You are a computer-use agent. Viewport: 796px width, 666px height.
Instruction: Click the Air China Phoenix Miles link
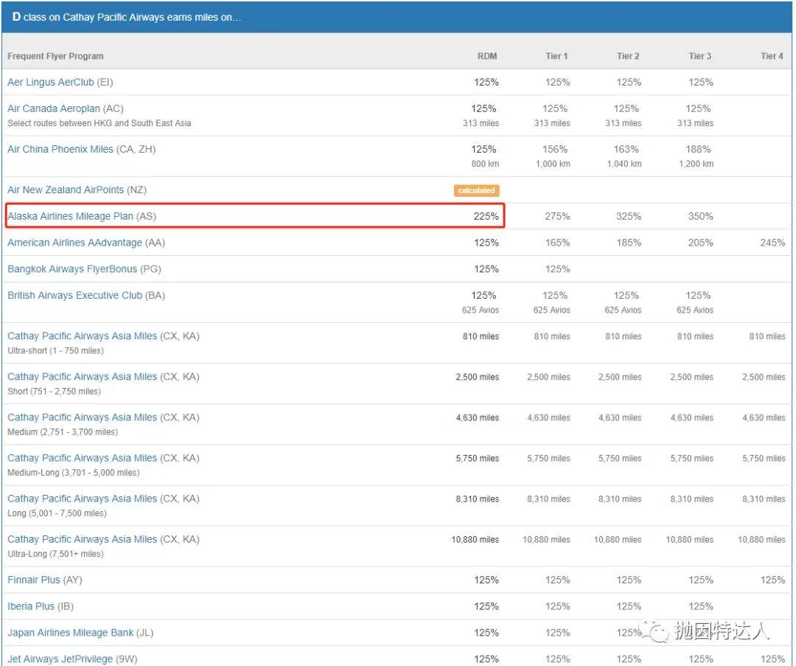[60, 150]
